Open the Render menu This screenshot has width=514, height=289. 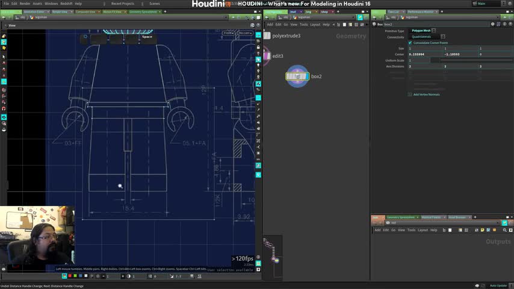pyautogui.click(x=25, y=4)
